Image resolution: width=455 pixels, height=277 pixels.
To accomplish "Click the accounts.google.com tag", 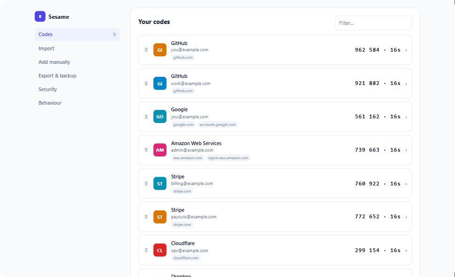I will coord(218,124).
